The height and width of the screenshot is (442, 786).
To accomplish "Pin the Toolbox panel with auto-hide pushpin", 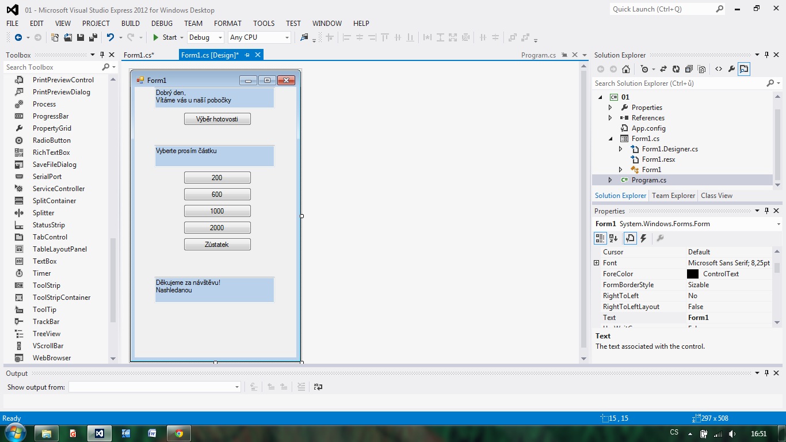I will tap(102, 55).
